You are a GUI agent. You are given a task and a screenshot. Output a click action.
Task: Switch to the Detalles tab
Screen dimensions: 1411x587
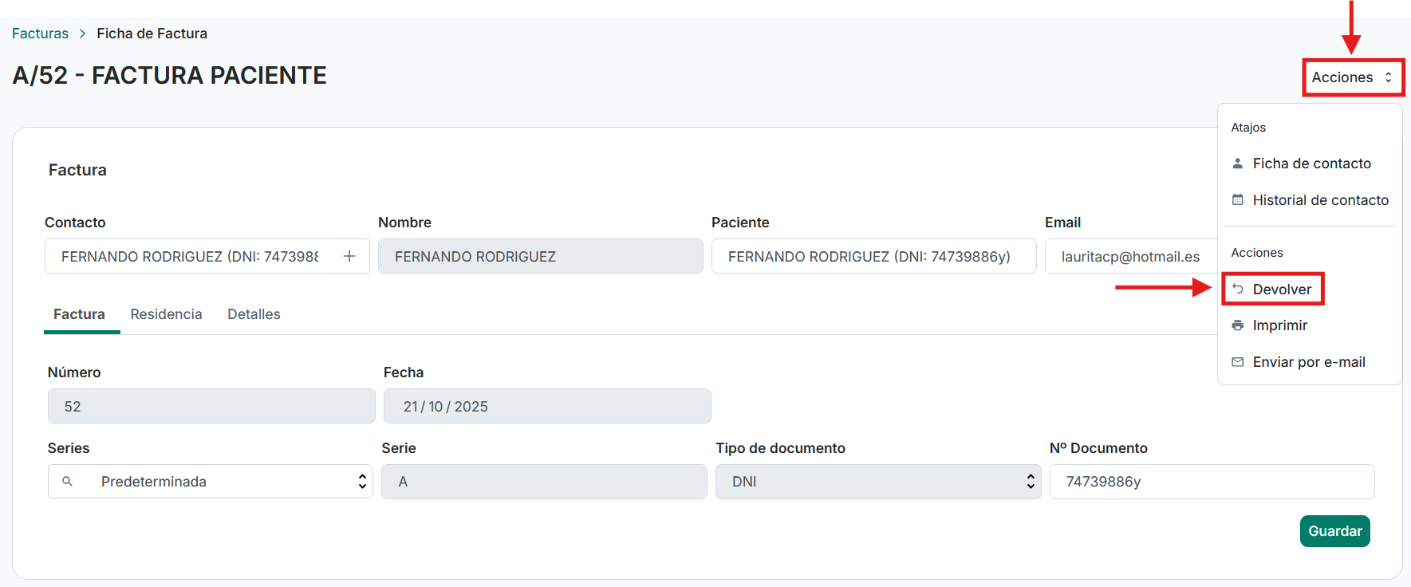[254, 314]
